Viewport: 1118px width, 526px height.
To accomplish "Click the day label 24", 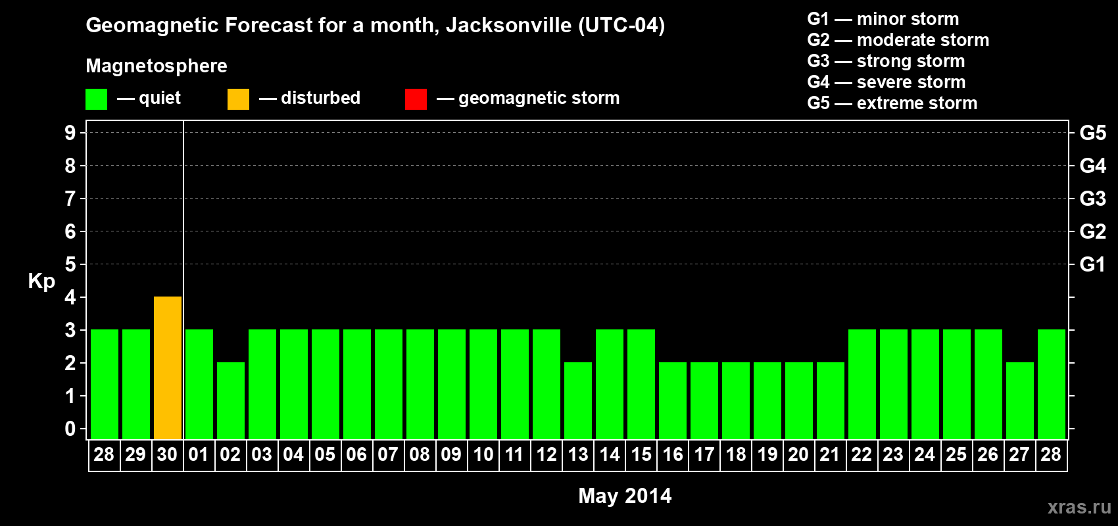I will (x=925, y=454).
